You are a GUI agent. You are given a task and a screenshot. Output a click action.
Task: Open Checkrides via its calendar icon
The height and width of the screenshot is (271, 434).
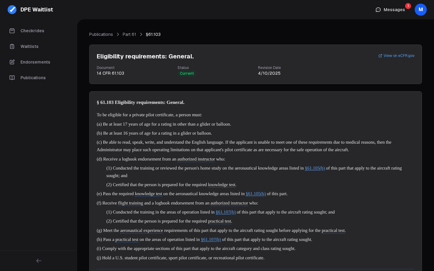click(12, 31)
